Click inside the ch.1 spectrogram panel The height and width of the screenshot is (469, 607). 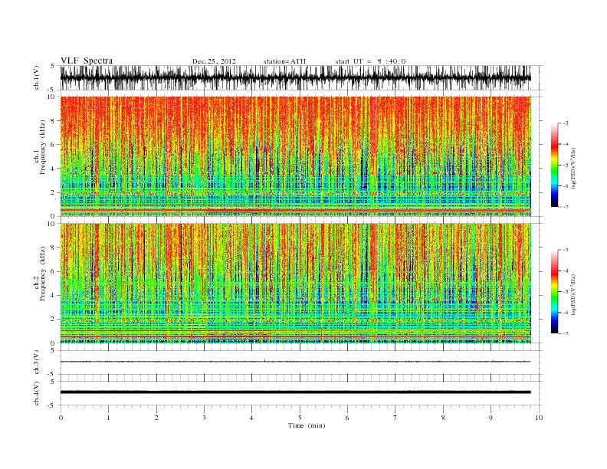click(x=296, y=156)
